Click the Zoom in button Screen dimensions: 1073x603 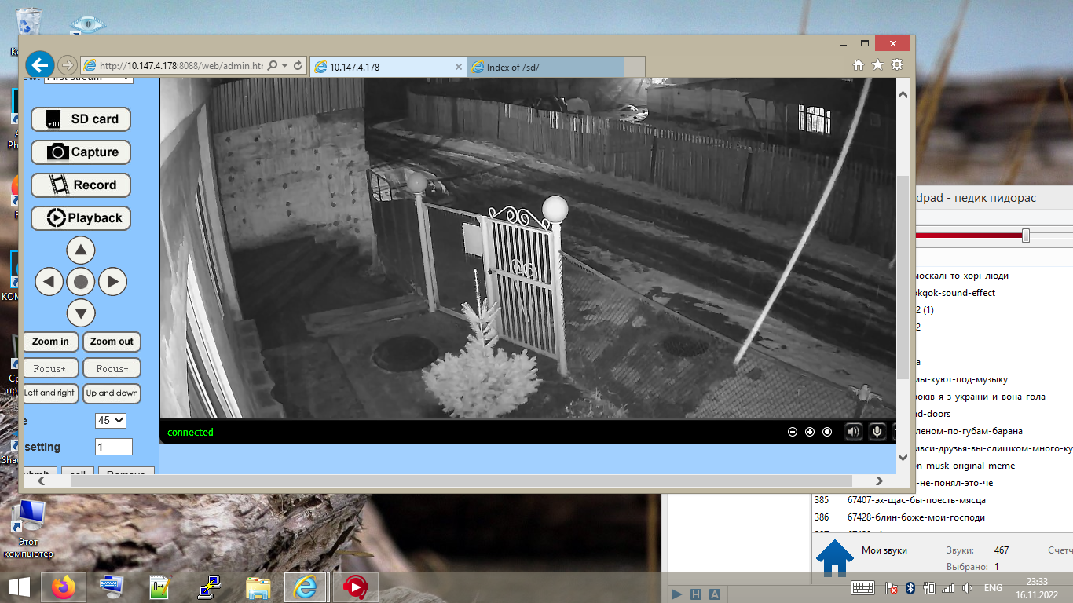pos(50,342)
